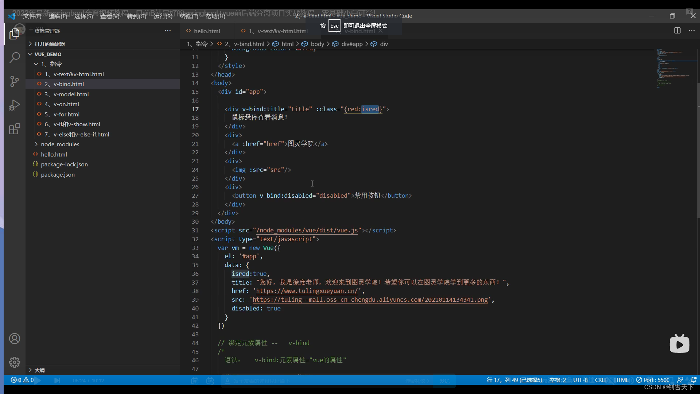This screenshot has width=700, height=394.
Task: Open the 转到(G) menu
Action: coord(136,16)
